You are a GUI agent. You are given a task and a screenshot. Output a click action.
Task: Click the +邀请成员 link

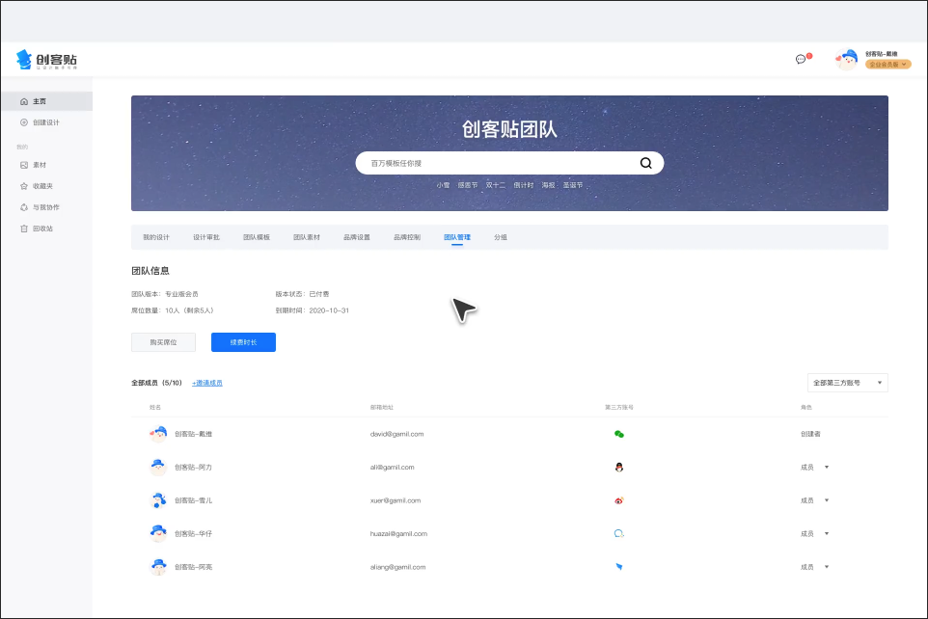point(206,383)
